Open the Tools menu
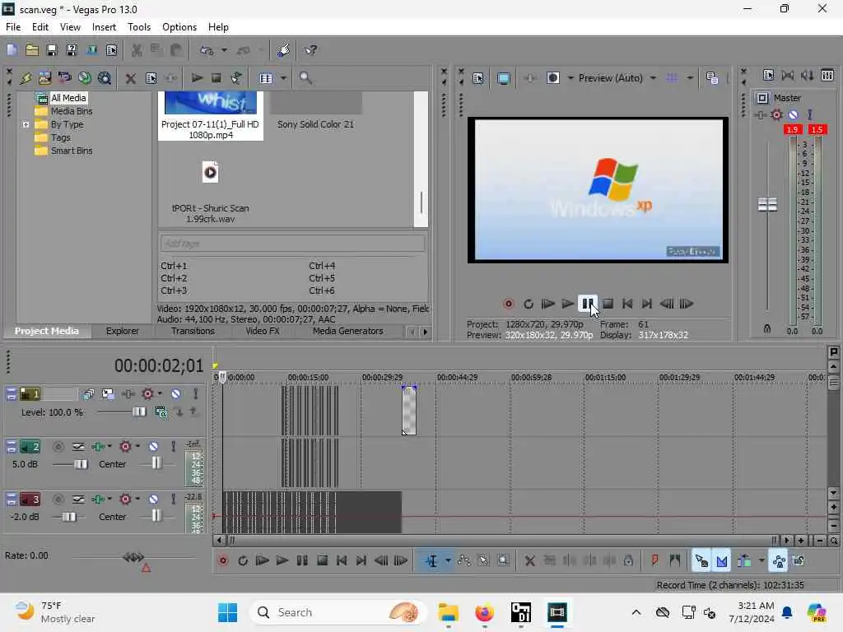The width and height of the screenshot is (843, 632). (x=138, y=27)
